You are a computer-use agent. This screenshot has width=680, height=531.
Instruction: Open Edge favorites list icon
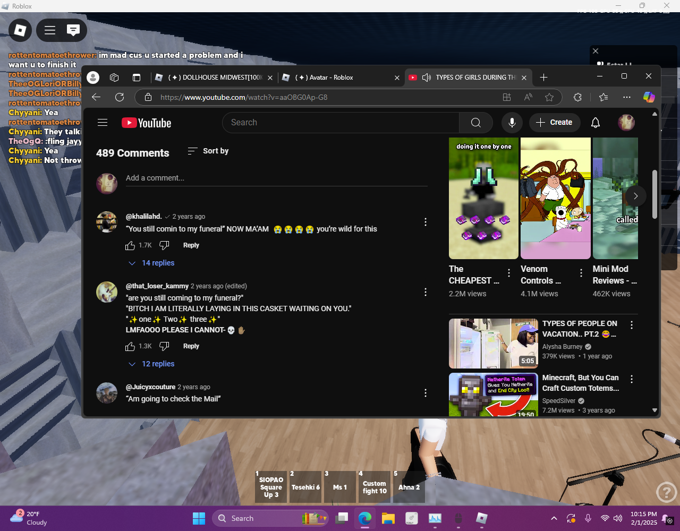click(603, 97)
